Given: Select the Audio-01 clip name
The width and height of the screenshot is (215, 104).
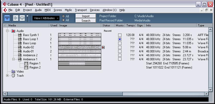Looking at the screenshot, I should tap(28, 51).
